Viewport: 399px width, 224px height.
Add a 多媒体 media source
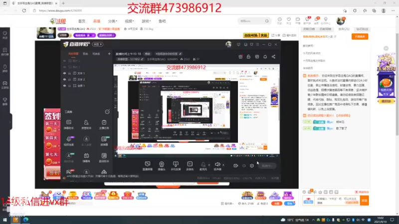tap(190, 166)
